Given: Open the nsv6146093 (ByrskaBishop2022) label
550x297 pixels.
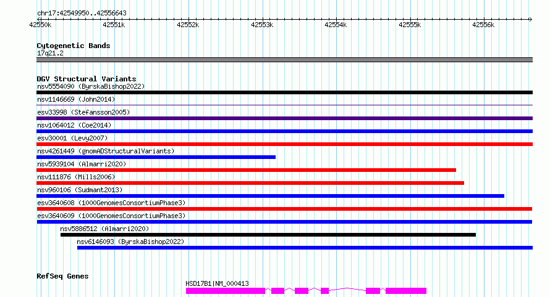Looking at the screenshot, I should pyautogui.click(x=130, y=242).
